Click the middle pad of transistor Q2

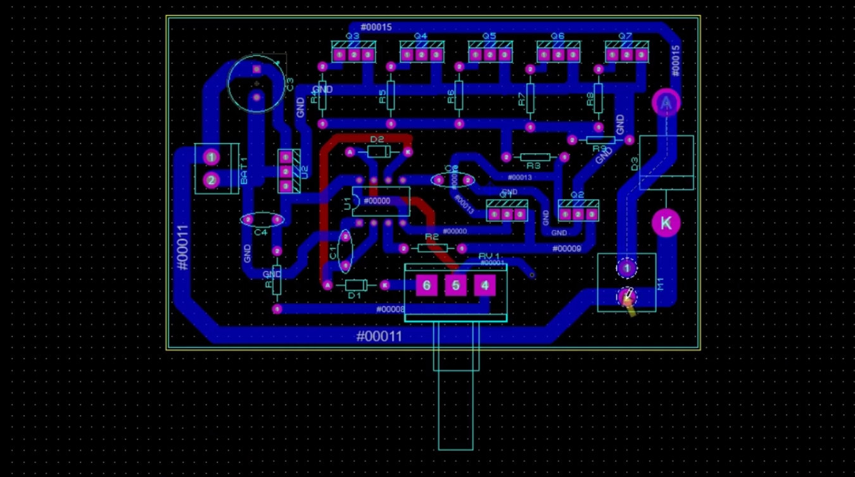(x=578, y=214)
